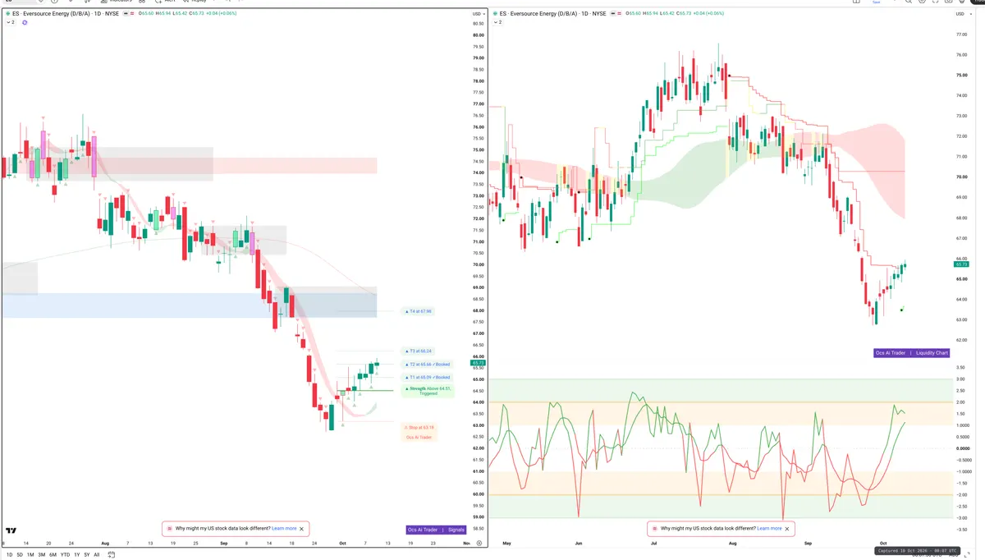Click green market status dot on left chart

[7, 14]
